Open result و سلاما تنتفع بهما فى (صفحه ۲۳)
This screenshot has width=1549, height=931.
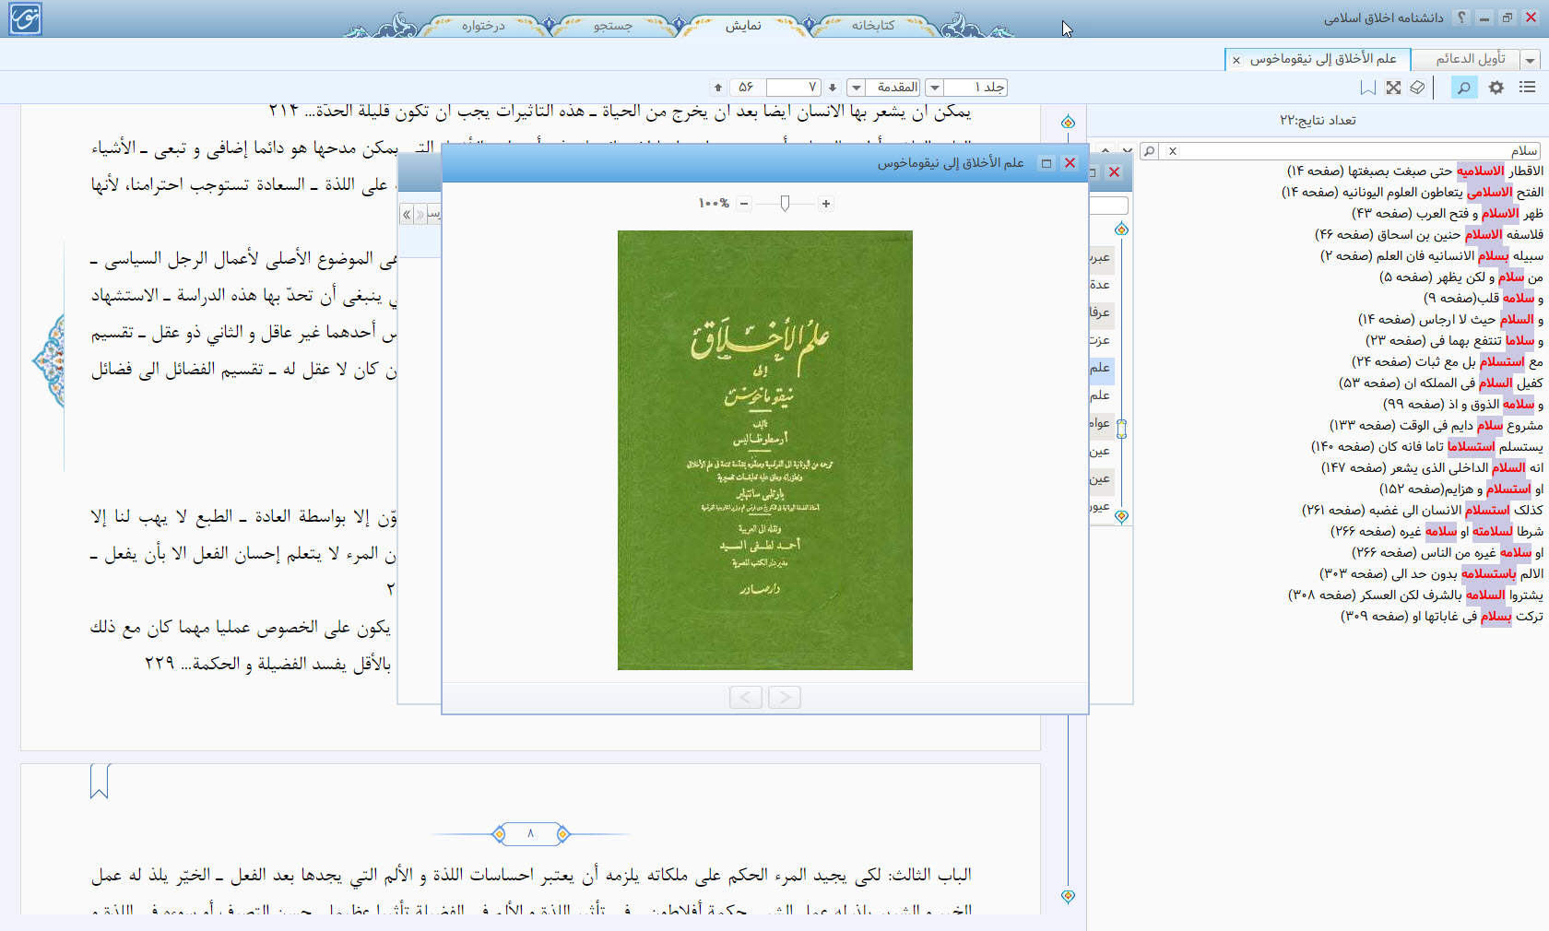pyautogui.click(x=1454, y=341)
